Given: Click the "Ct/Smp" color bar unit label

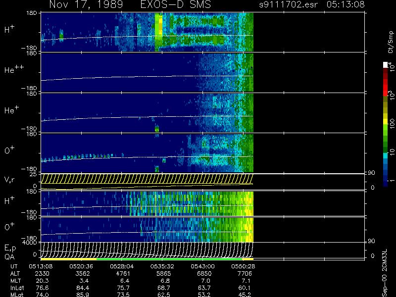Looking at the screenshot, I should click(x=391, y=42).
